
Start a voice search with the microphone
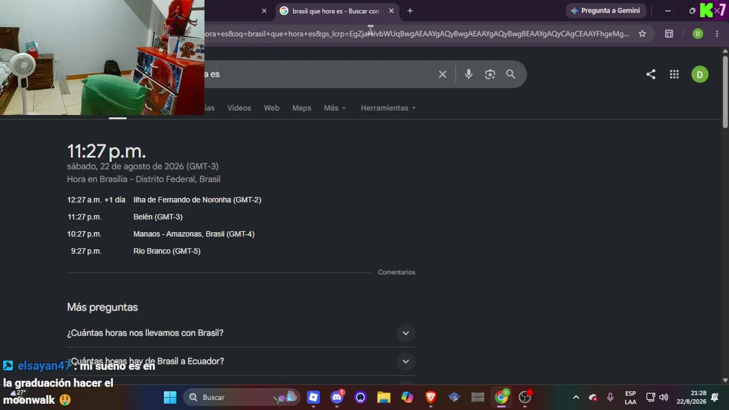coord(469,74)
